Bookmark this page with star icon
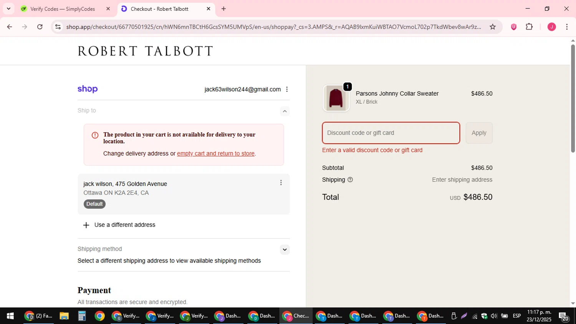Viewport: 576px width, 324px height. click(x=493, y=27)
